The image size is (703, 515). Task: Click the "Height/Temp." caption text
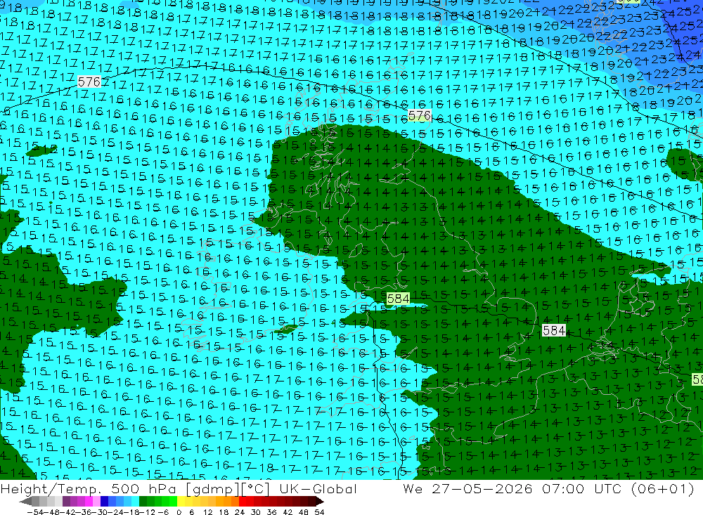coord(51,489)
